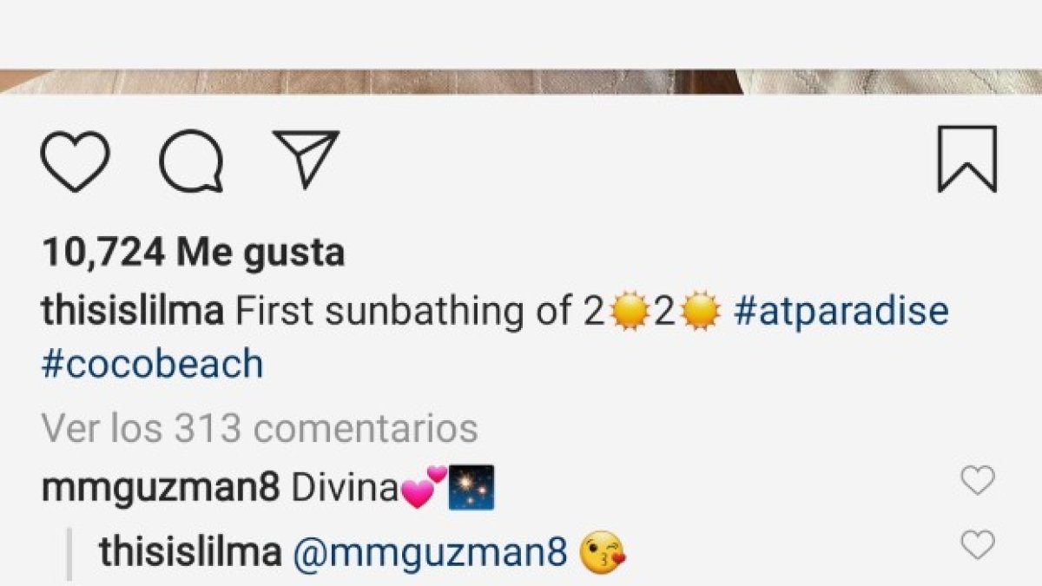The image size is (1042, 586).
Task: Share the post with the paper plane icon
Action: click(305, 159)
